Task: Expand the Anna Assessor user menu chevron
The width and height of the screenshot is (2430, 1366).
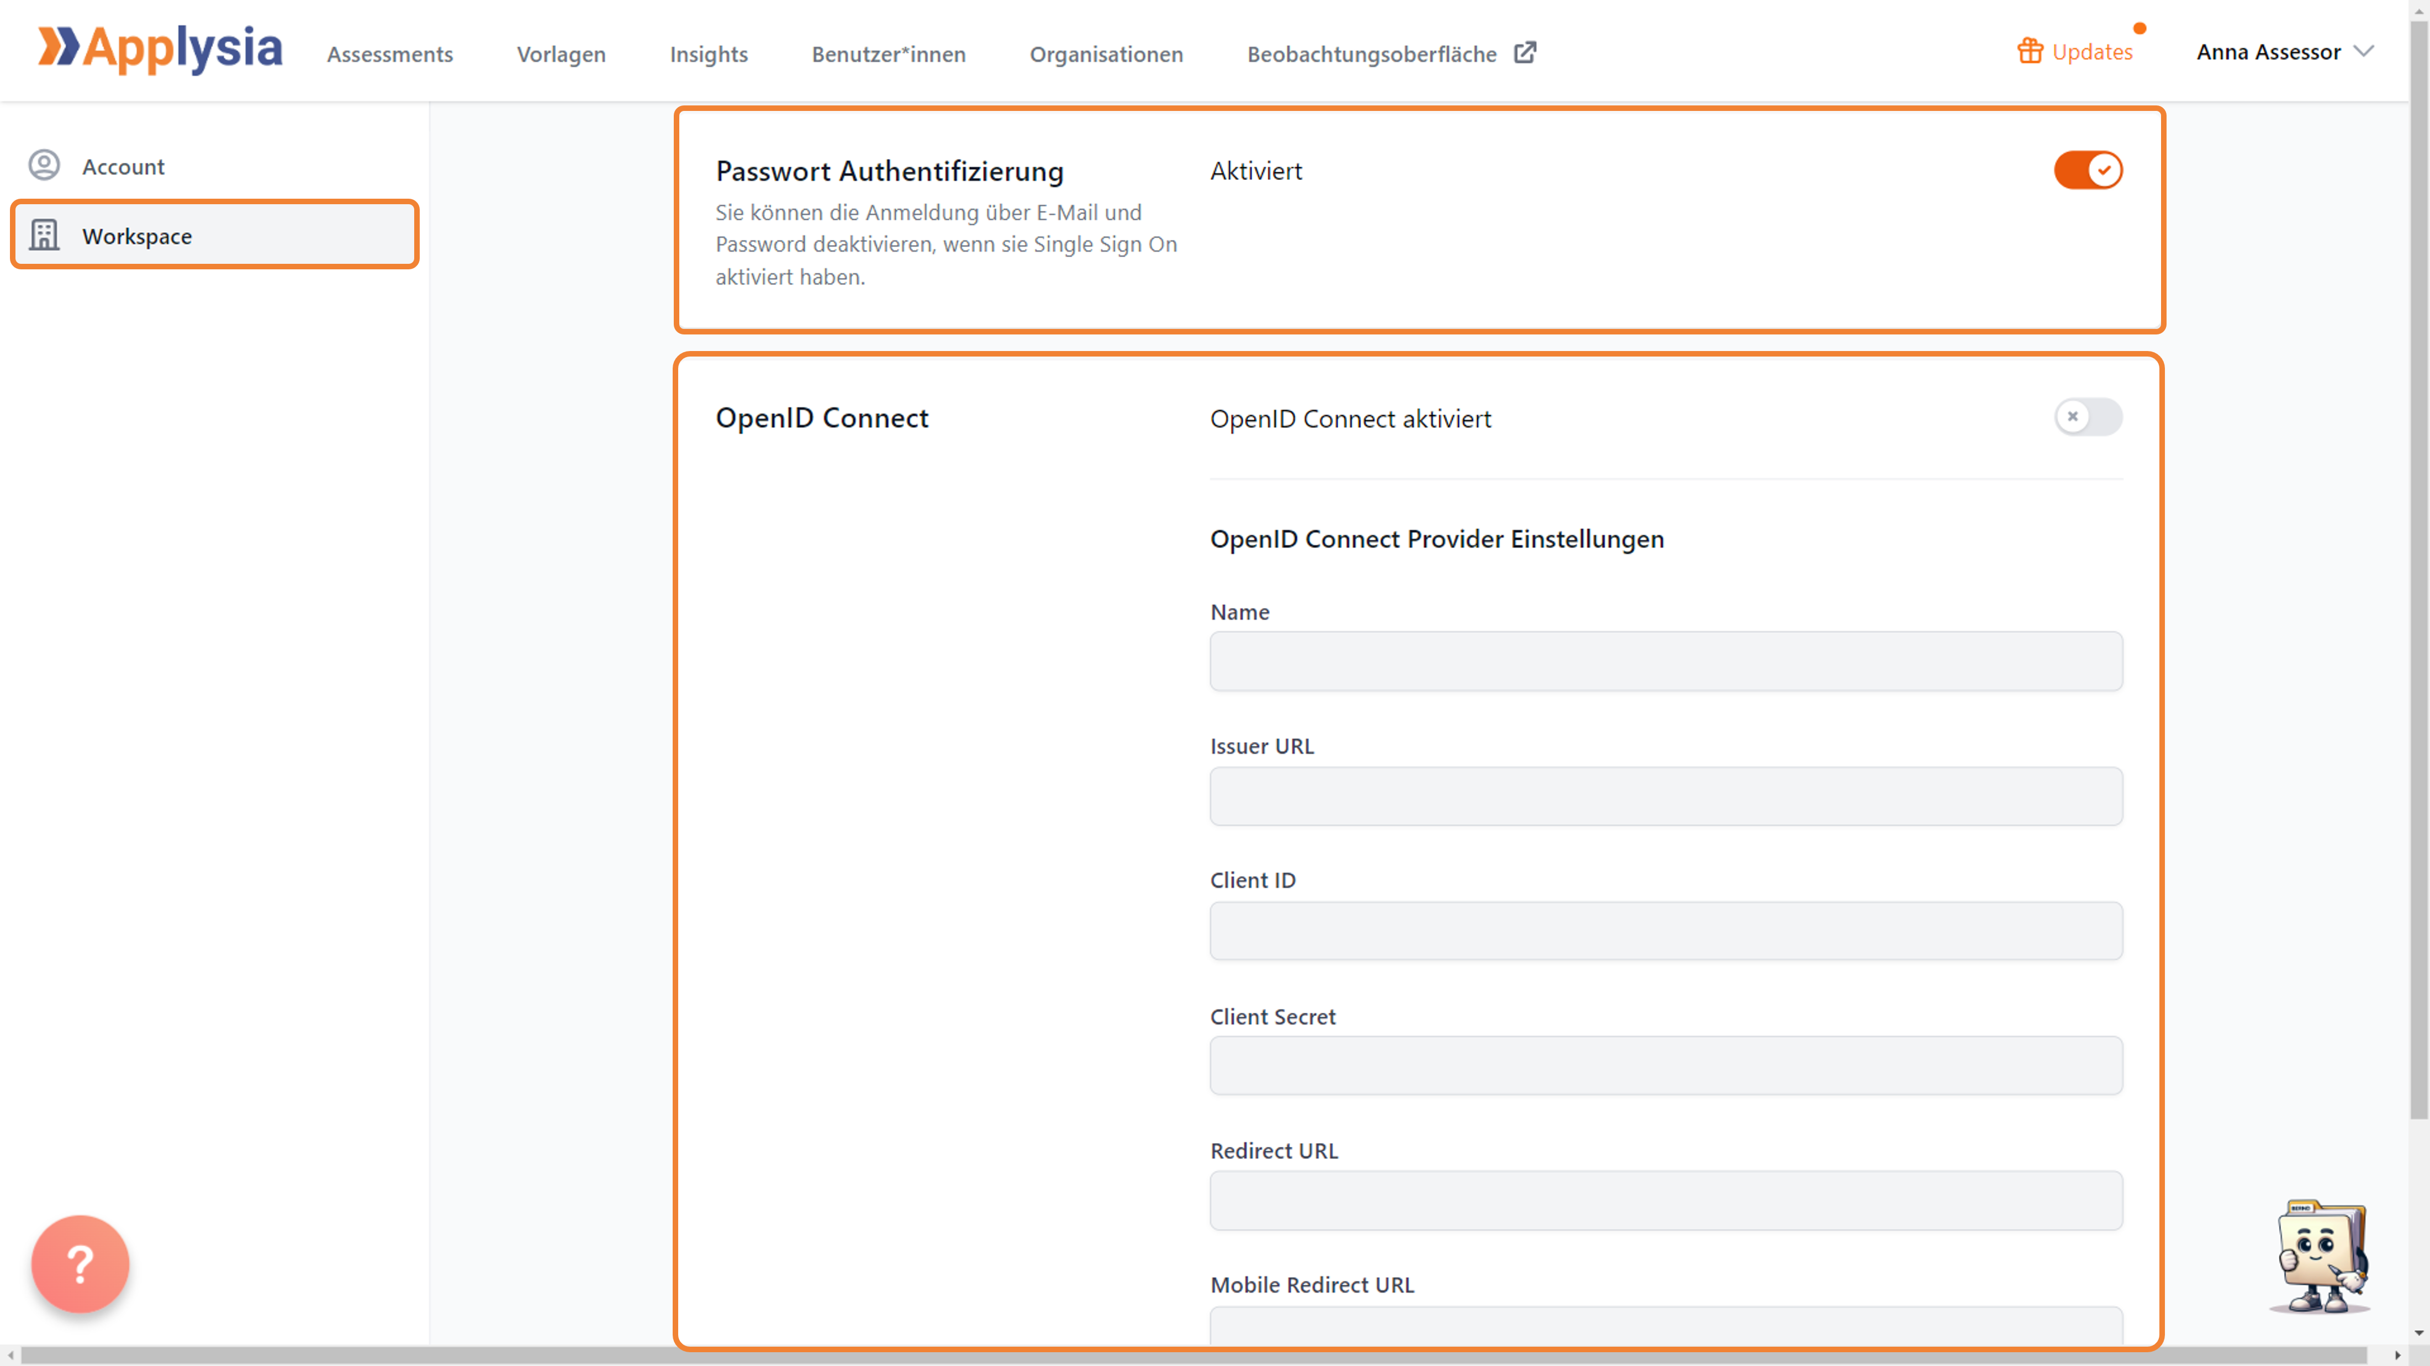Action: (x=2364, y=51)
